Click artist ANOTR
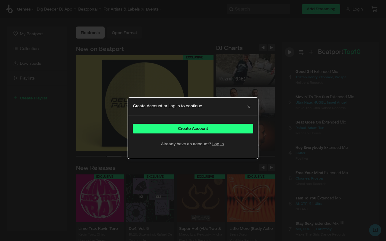This screenshot has width=386, height=241. (x=302, y=204)
